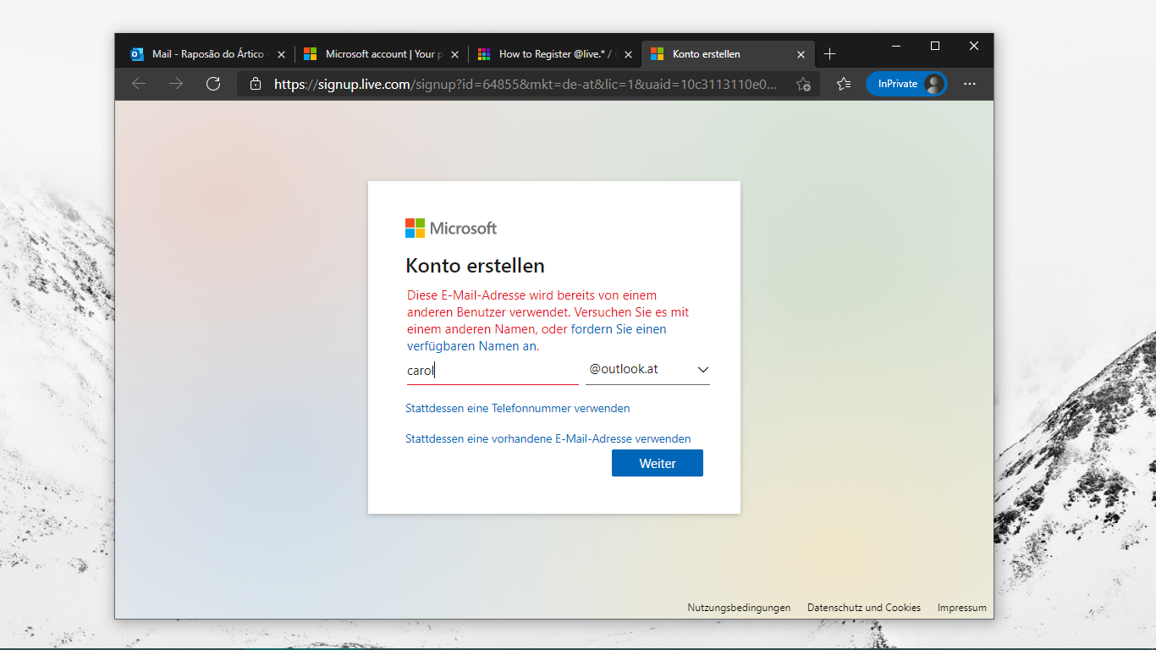Screen dimensions: 1156x650
Task: Click fordern Sie einen verfügbaren Namen an link
Action: click(x=537, y=338)
